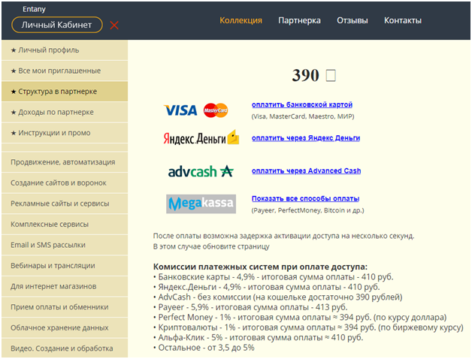Image resolution: width=472 pixels, height=359 pixels.
Task: Open Инструкции и промо
Action: pyautogui.click(x=65, y=133)
